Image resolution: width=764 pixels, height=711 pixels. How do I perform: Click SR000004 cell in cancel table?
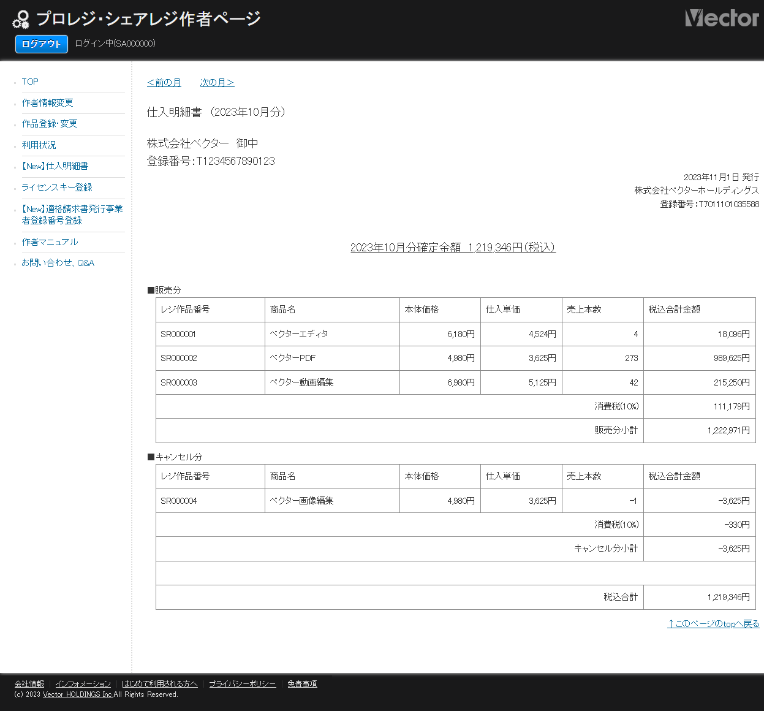tap(210, 501)
